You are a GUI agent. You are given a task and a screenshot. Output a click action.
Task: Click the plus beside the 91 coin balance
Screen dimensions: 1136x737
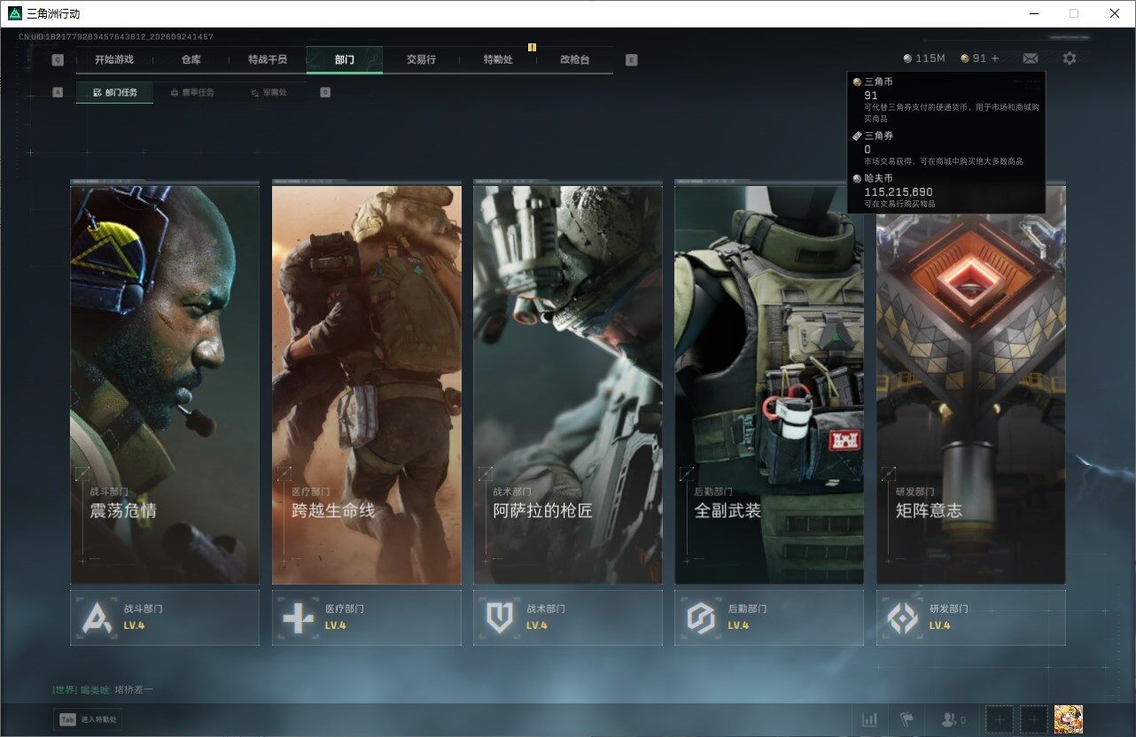[995, 58]
